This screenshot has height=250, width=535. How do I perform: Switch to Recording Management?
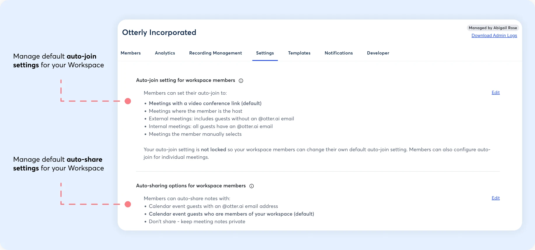(215, 53)
